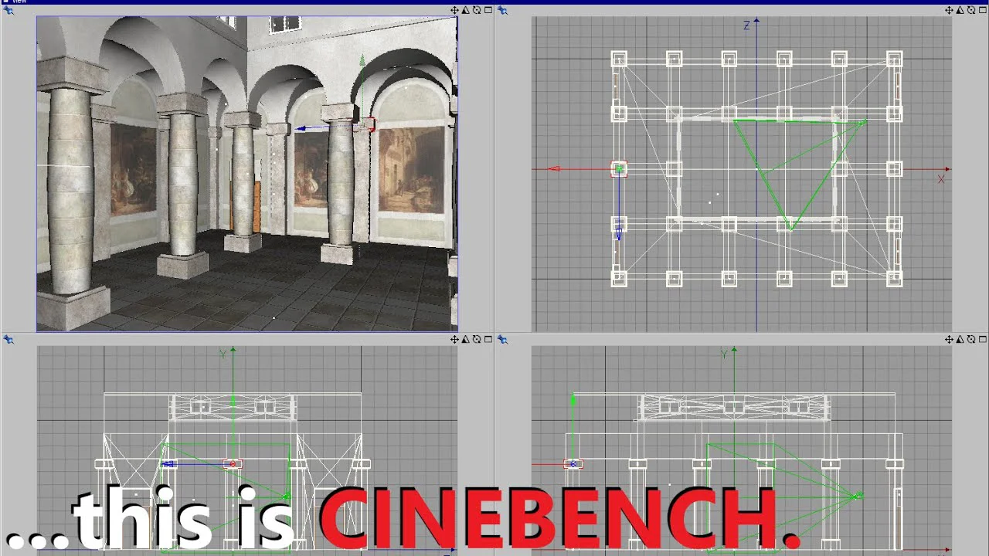This screenshot has width=989, height=556.
Task: Toggle maximize on the top XZ viewport
Action: [x=982, y=10]
